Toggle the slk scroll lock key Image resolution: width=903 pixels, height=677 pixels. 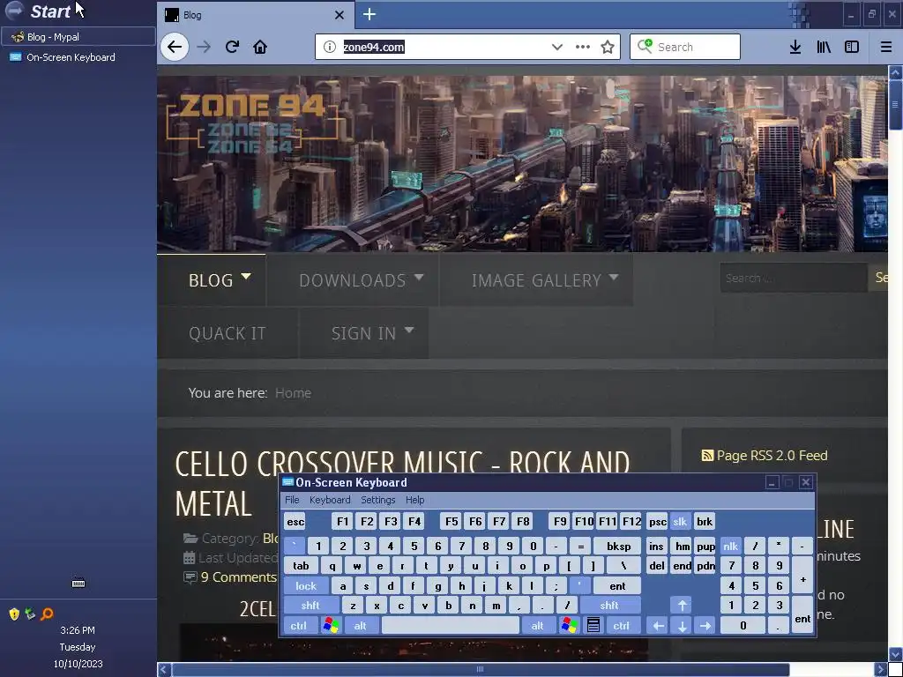coord(680,522)
